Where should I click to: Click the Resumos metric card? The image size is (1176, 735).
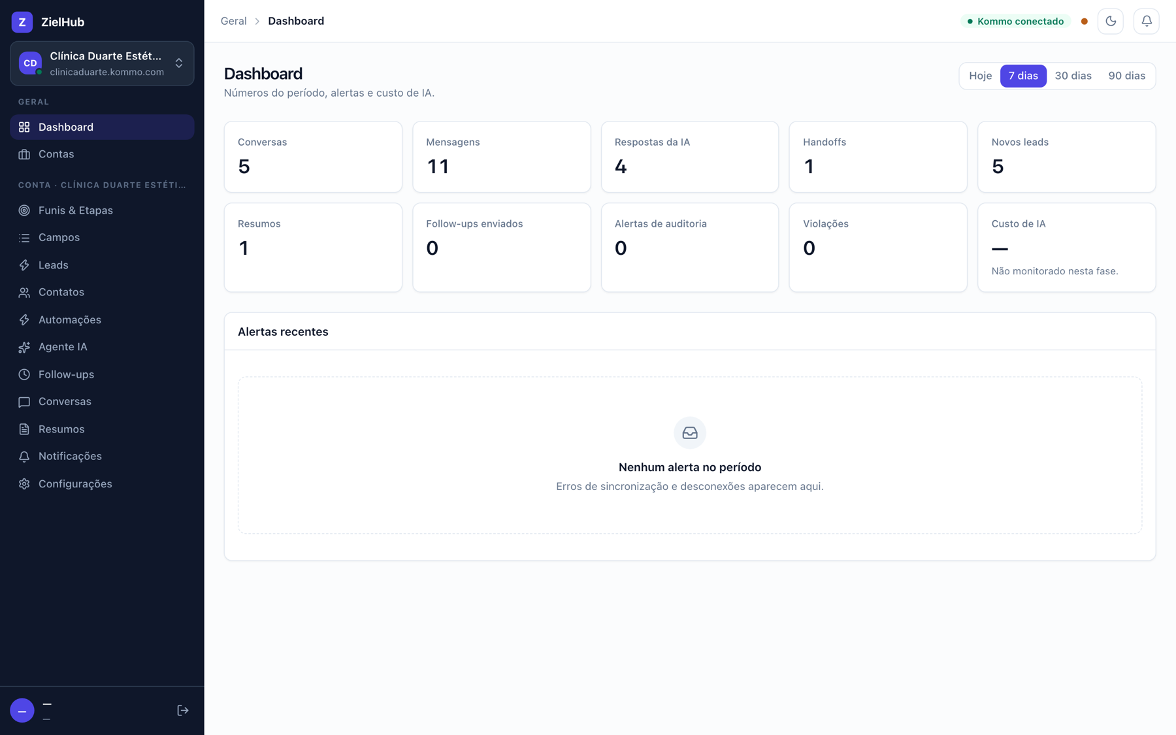point(313,248)
